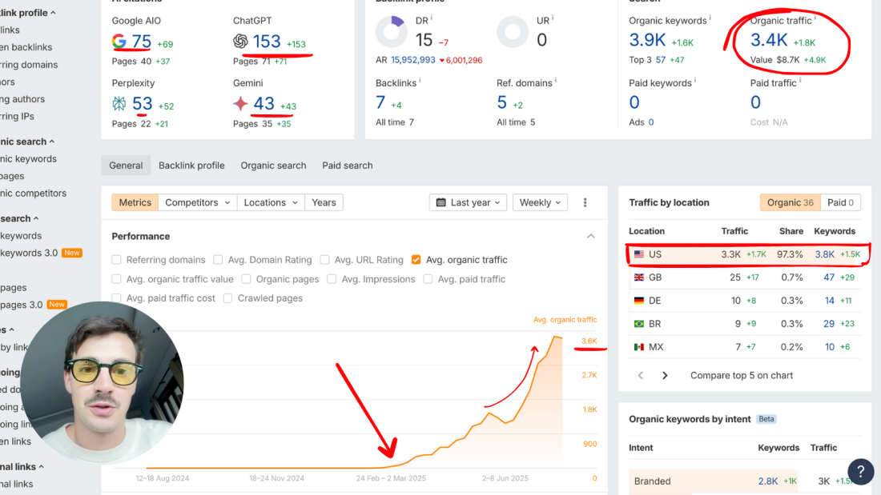The image size is (881, 495).
Task: Open Organic competitors in the sidebar
Action: pos(33,193)
